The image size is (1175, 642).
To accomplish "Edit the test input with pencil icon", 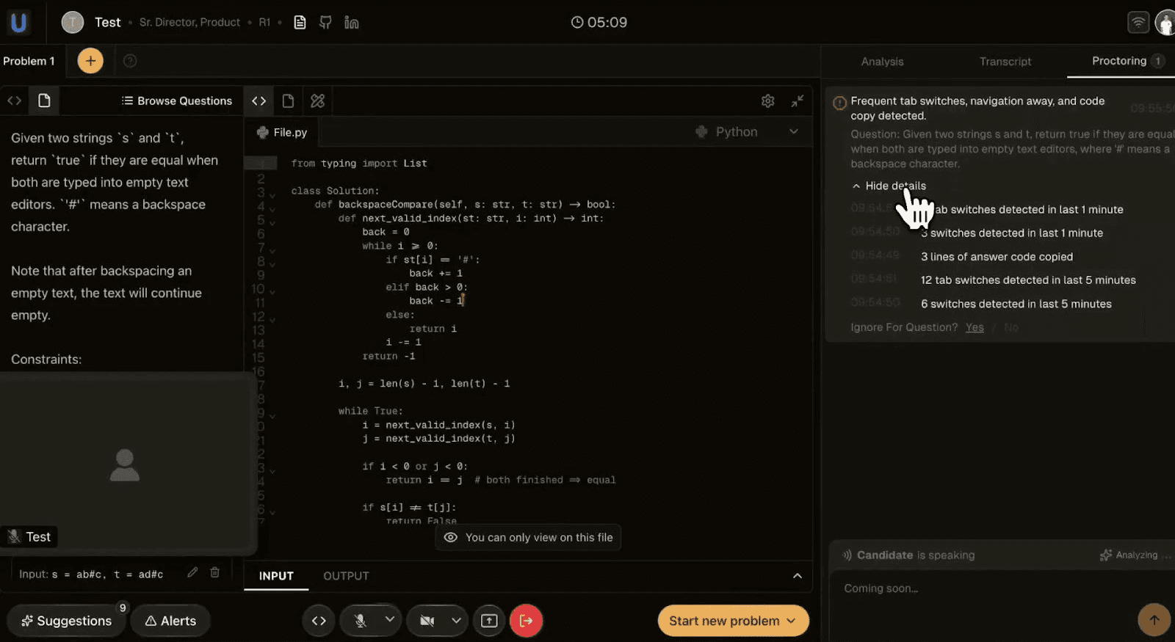I will (192, 572).
